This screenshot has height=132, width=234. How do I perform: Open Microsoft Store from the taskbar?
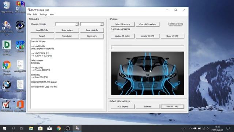tap(40, 128)
